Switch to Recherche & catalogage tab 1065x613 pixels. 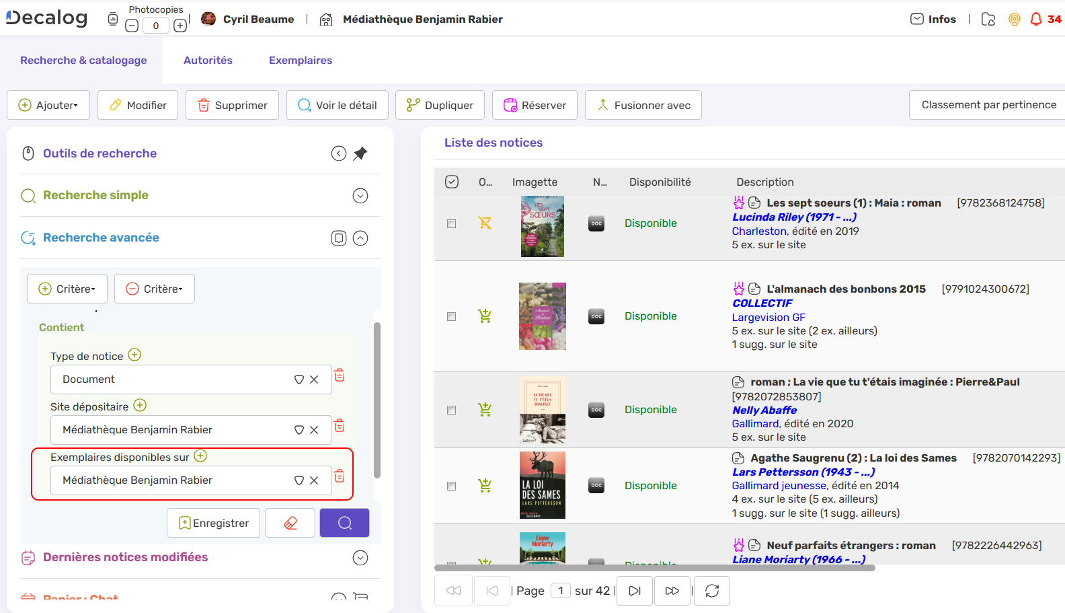(x=83, y=60)
